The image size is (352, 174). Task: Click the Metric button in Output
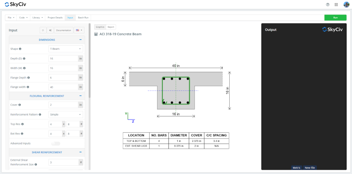click(x=297, y=168)
